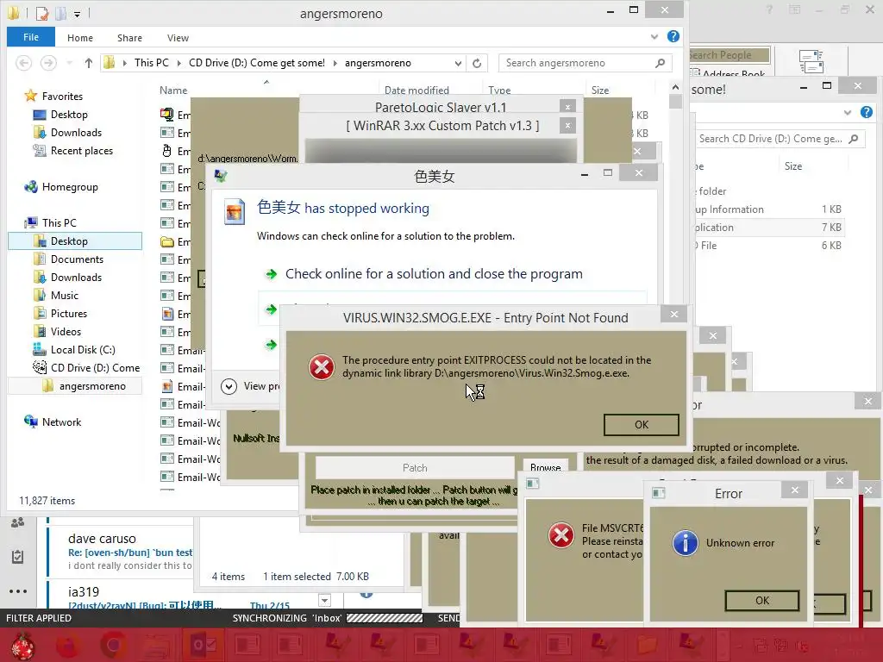883x662 pixels.
Task: Open Customize Quick Access Toolbar dropdown
Action: coord(77,14)
